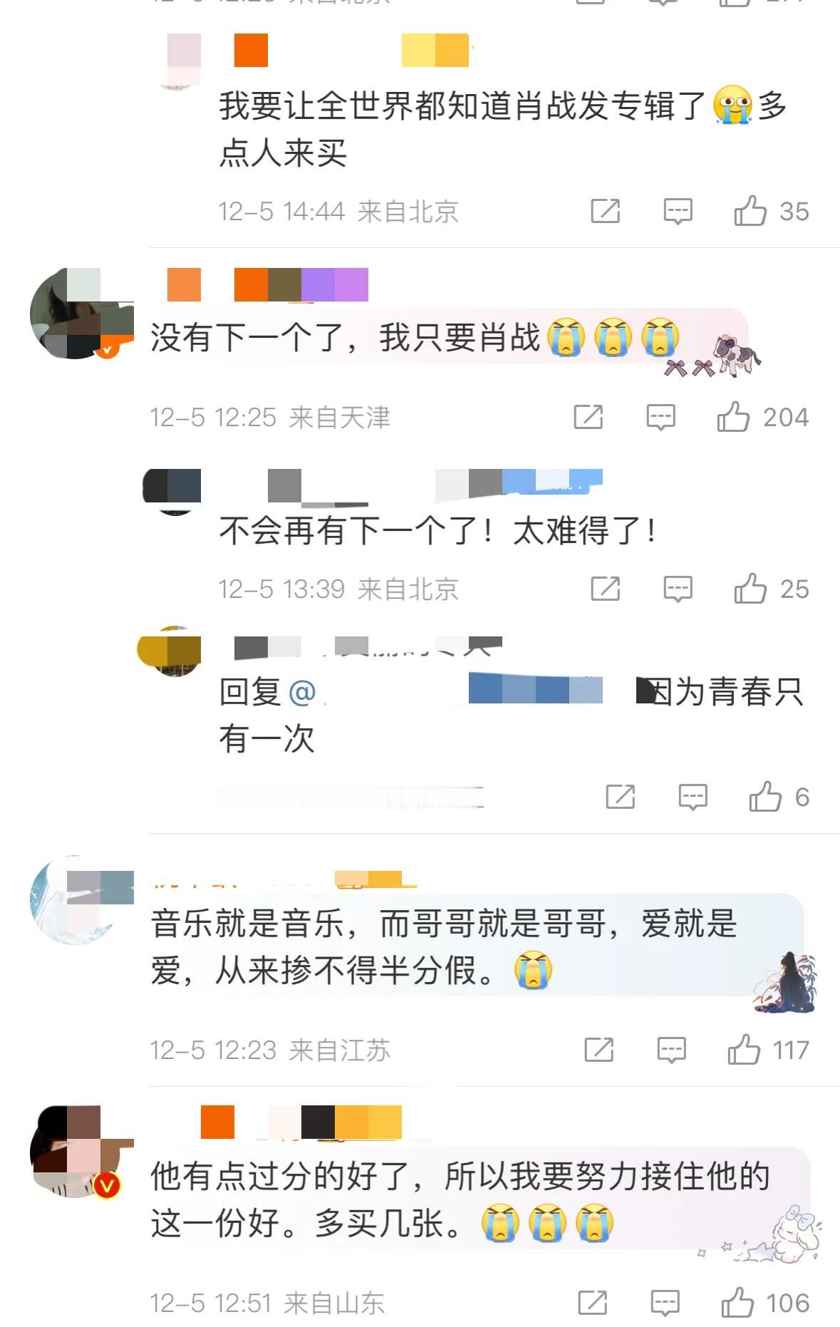Share the reply posted at 12-5 13:39
The height and width of the screenshot is (1327, 840).
tap(606, 589)
